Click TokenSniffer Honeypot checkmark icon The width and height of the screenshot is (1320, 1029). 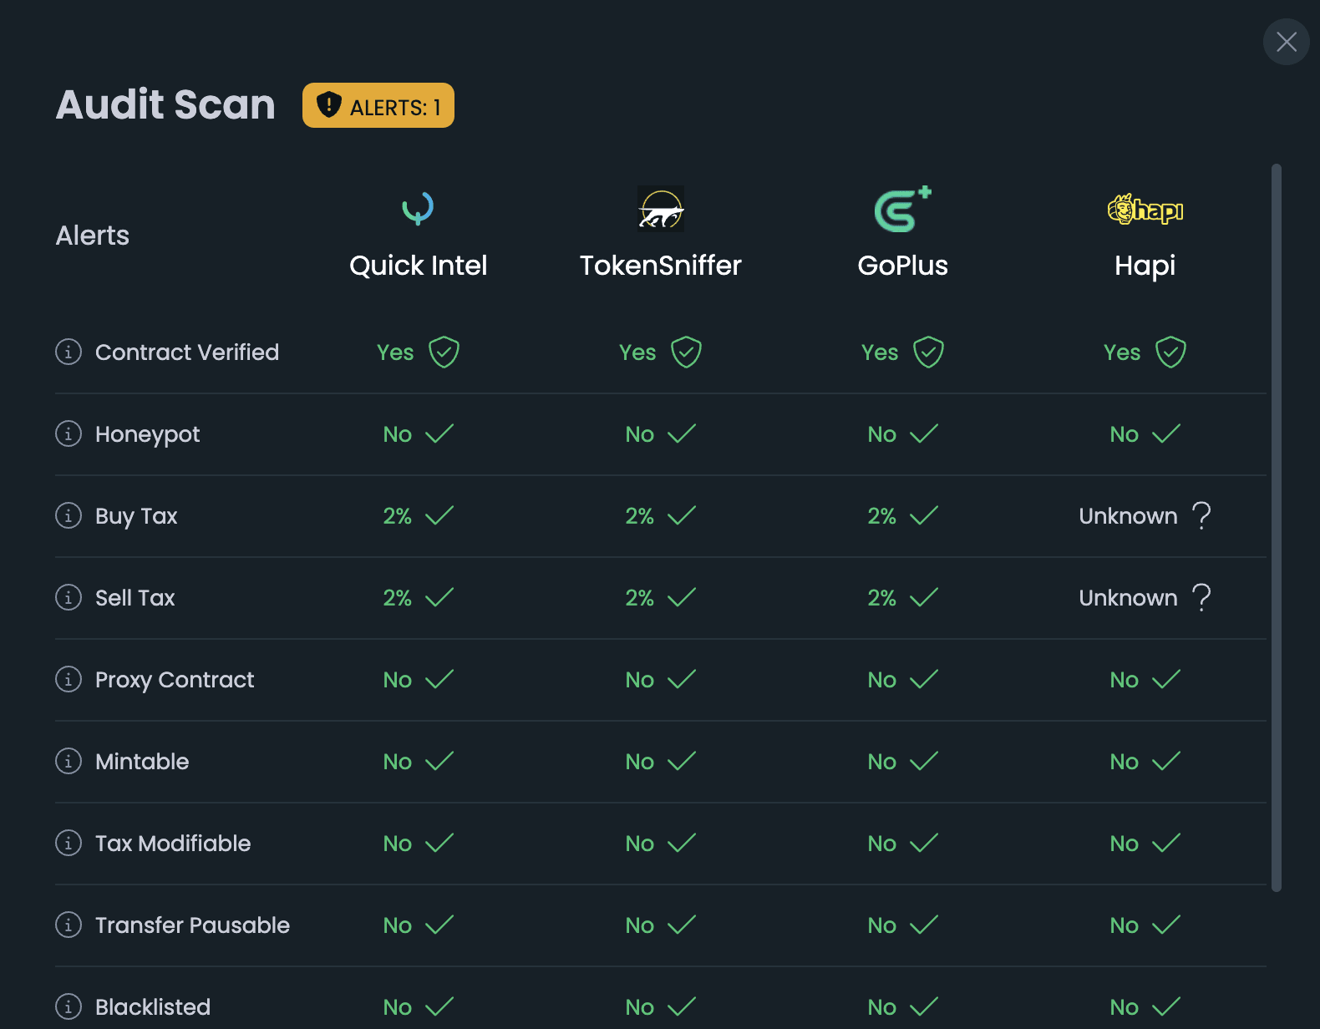(x=682, y=433)
